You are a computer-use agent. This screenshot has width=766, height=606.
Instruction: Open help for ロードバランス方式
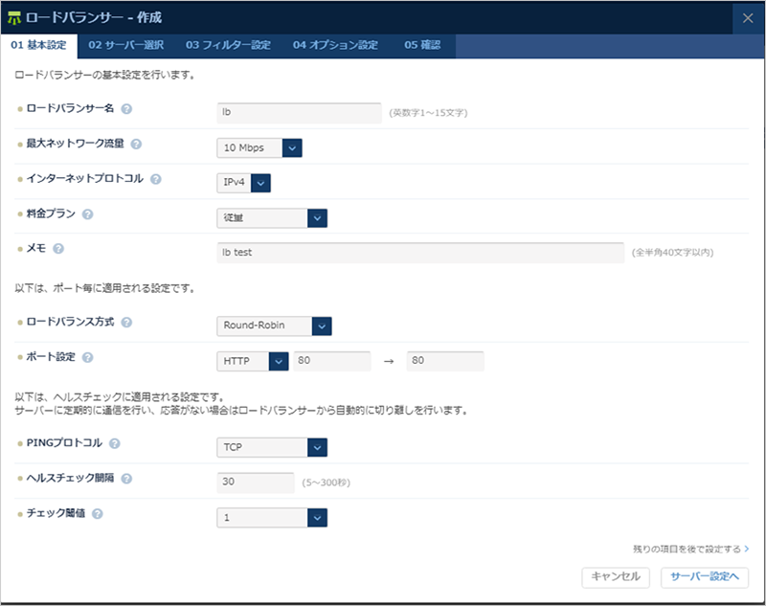tap(124, 322)
